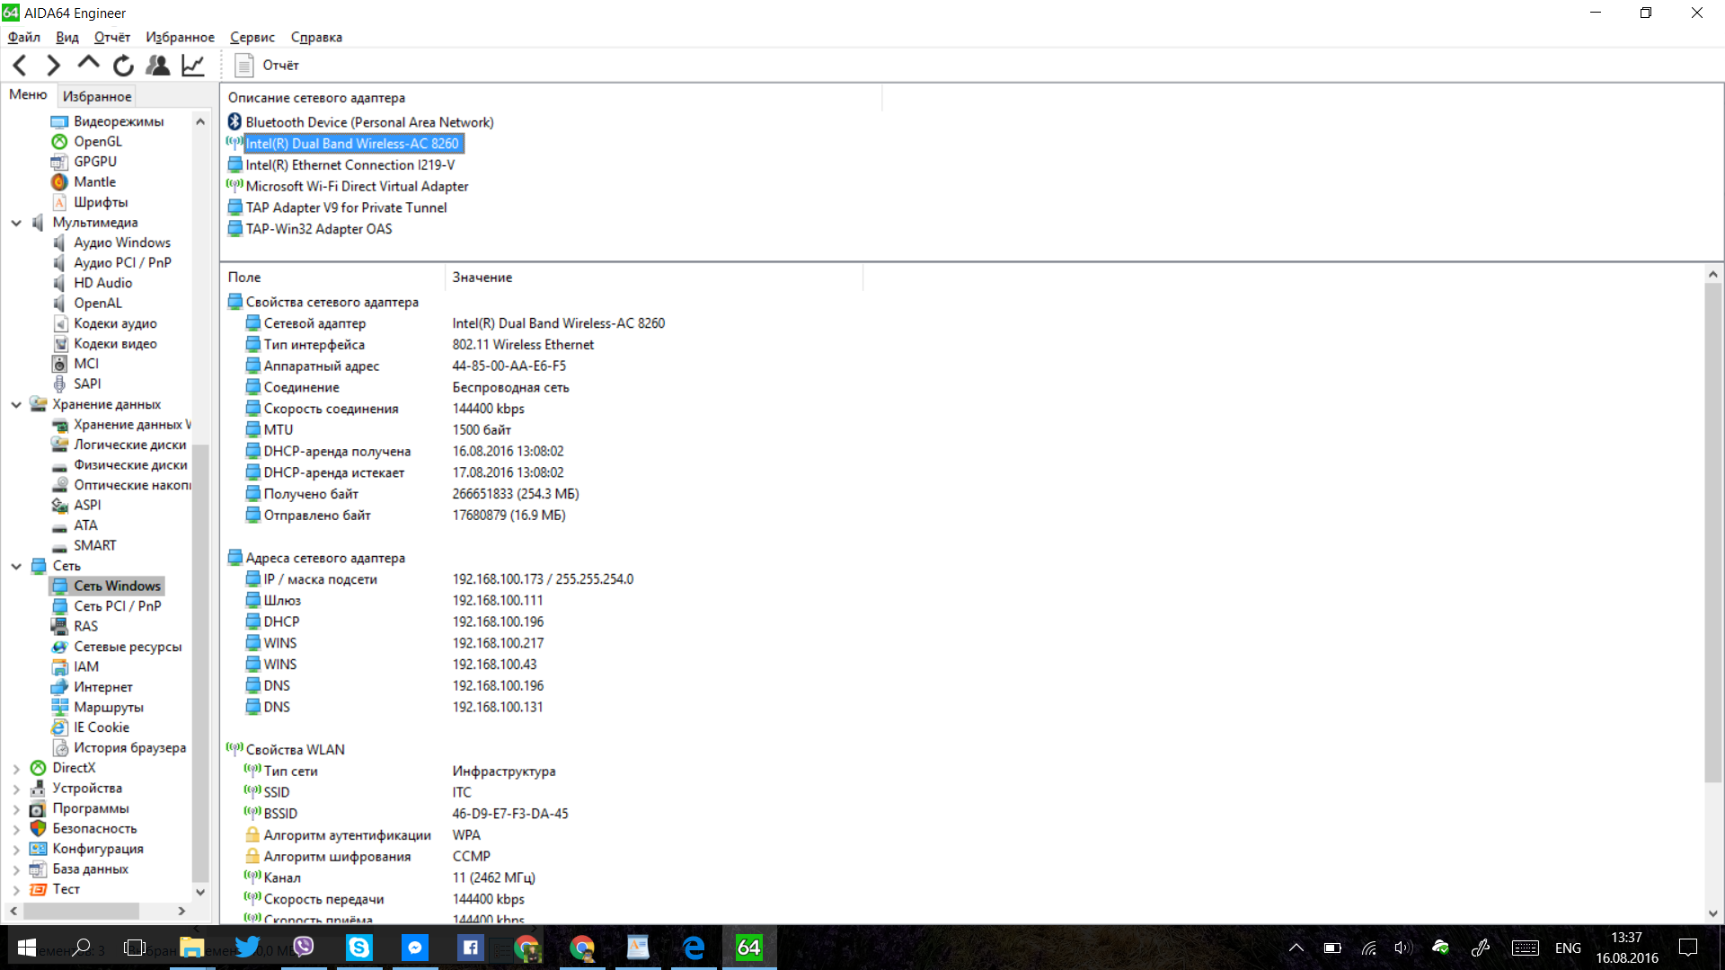
Task: Click the sidebar tree scroll-up arrow
Action: 200,121
